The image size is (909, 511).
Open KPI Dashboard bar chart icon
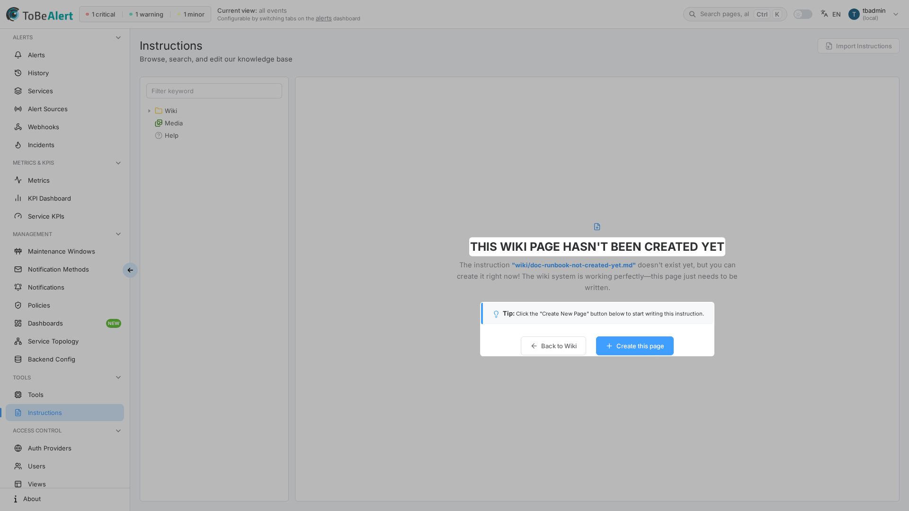click(x=18, y=198)
